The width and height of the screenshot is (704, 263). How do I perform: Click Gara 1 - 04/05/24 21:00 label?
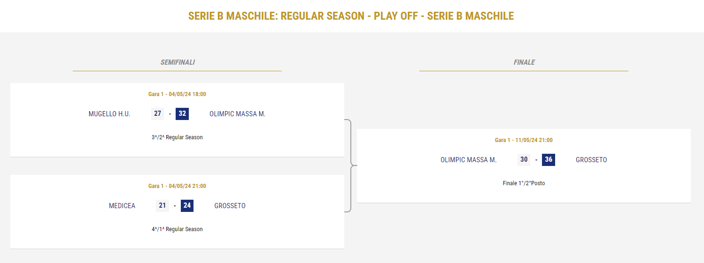point(177,186)
